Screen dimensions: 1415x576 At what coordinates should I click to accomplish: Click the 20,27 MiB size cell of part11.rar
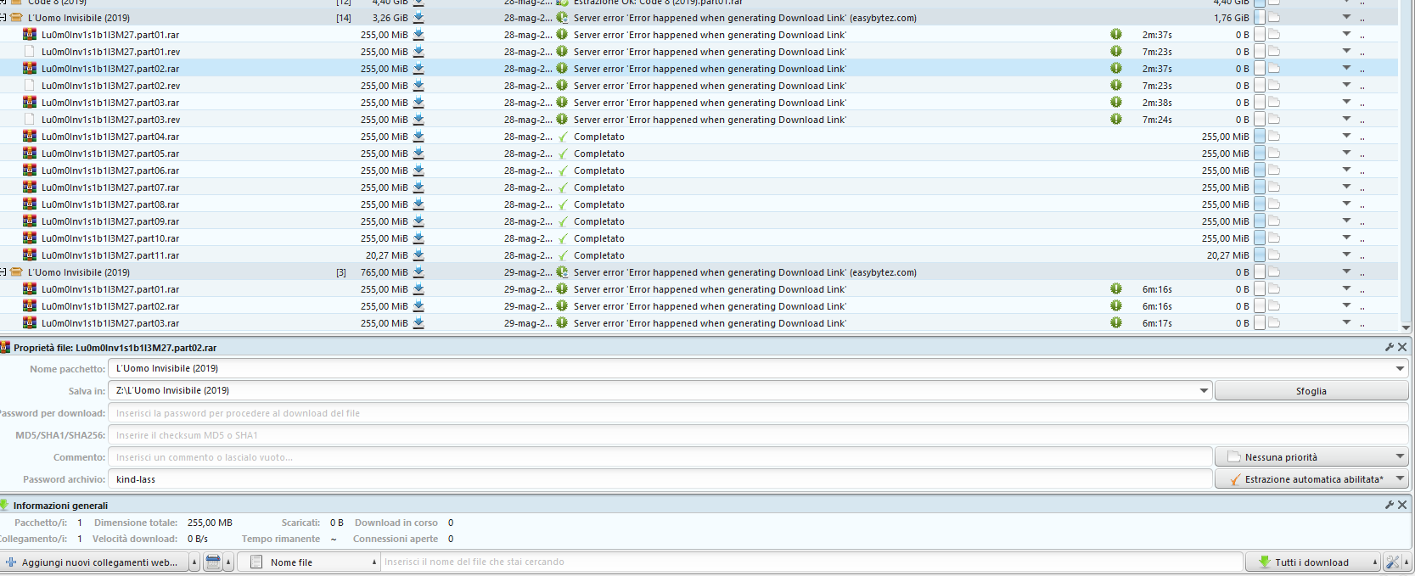click(386, 255)
